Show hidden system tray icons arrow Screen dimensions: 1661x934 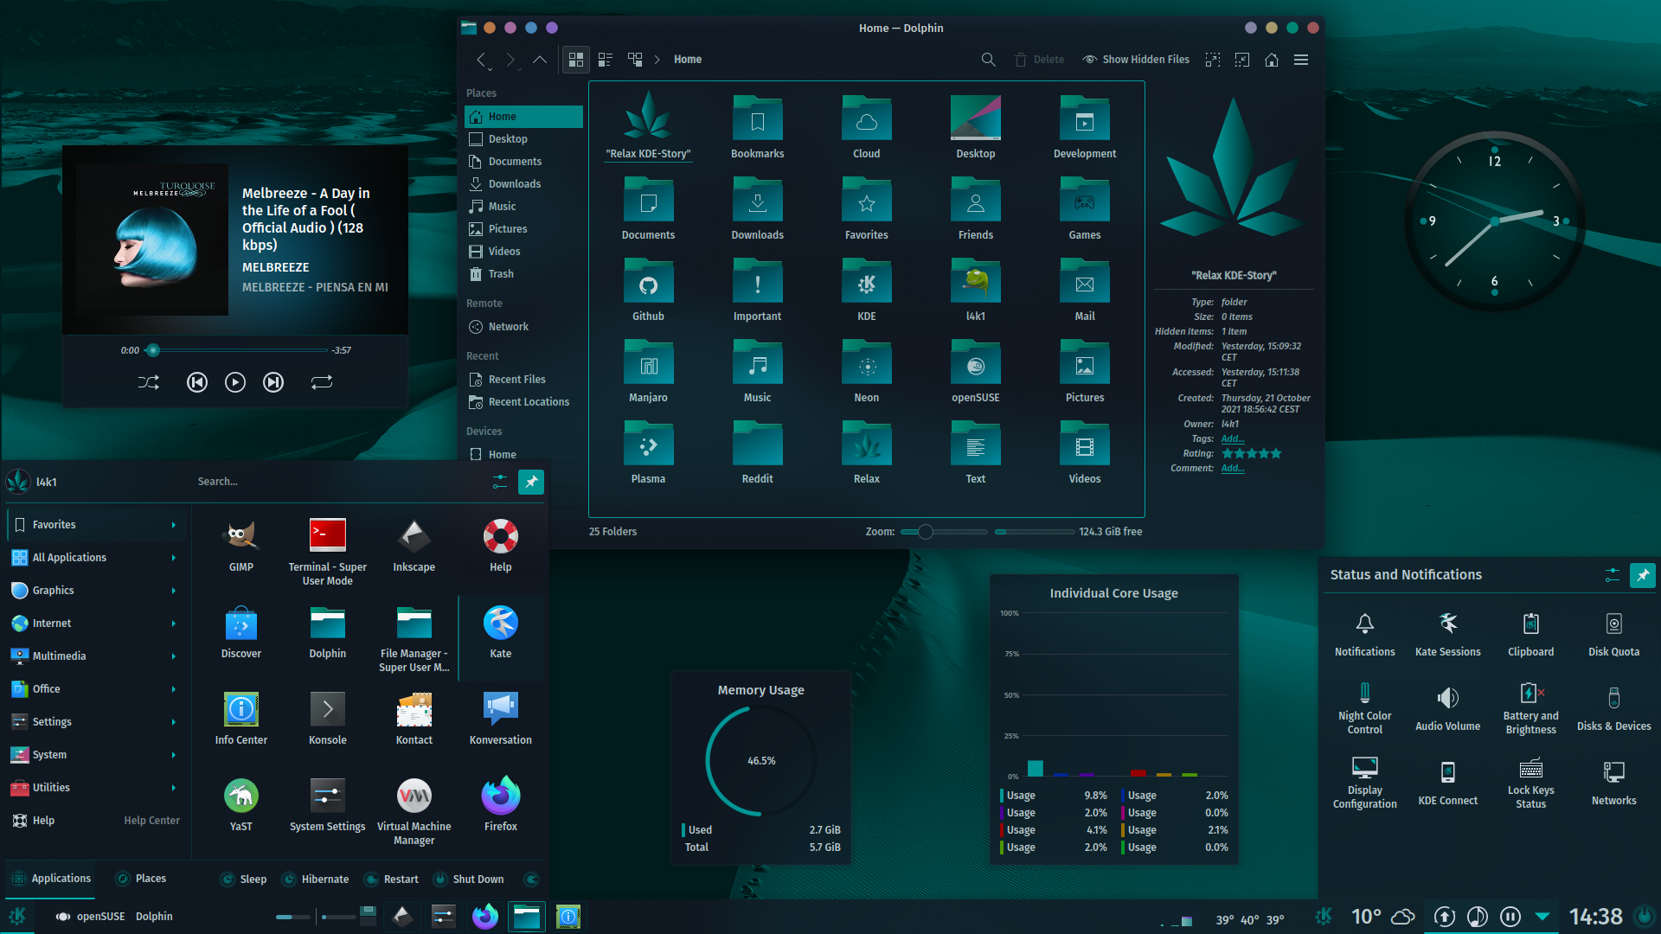[x=1542, y=916]
